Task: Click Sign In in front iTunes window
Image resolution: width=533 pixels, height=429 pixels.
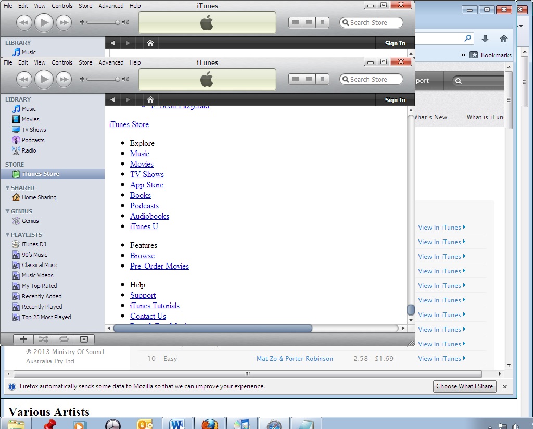Action: (x=395, y=100)
